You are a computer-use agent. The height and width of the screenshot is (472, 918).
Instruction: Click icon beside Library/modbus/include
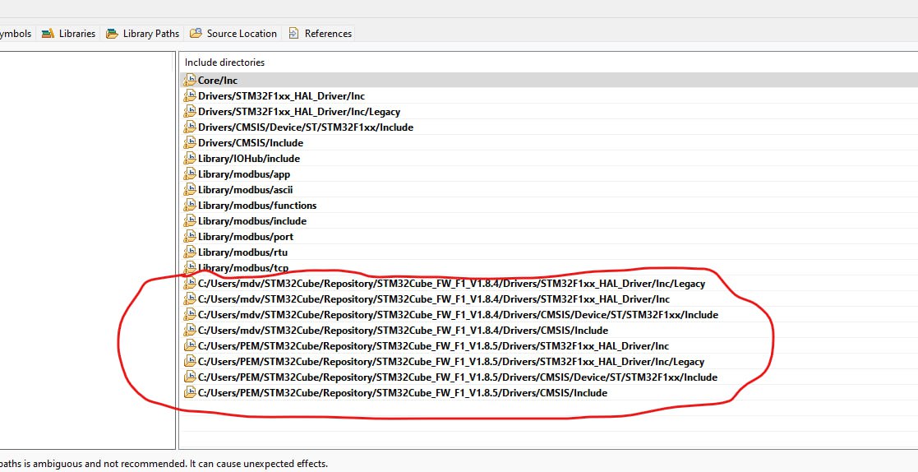click(x=190, y=220)
